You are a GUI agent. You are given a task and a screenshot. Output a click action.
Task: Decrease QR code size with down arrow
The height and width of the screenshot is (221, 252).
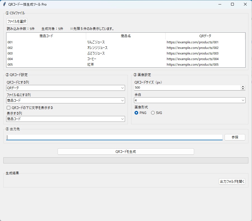(x=243, y=89)
